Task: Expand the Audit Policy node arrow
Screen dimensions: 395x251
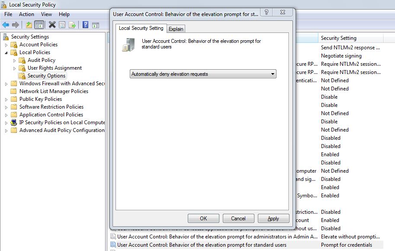Action: click(15, 60)
